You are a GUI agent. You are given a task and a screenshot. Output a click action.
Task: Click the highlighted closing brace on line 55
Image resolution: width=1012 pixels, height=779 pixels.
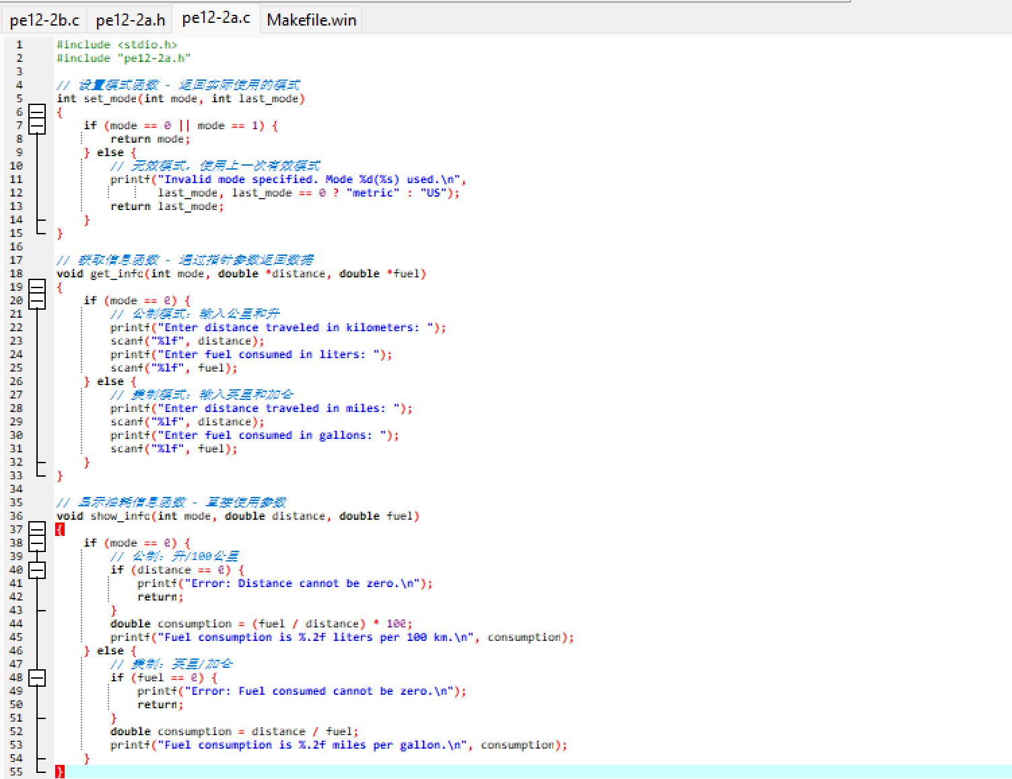pos(60,772)
